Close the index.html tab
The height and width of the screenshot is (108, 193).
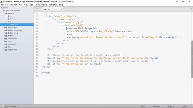62,9
